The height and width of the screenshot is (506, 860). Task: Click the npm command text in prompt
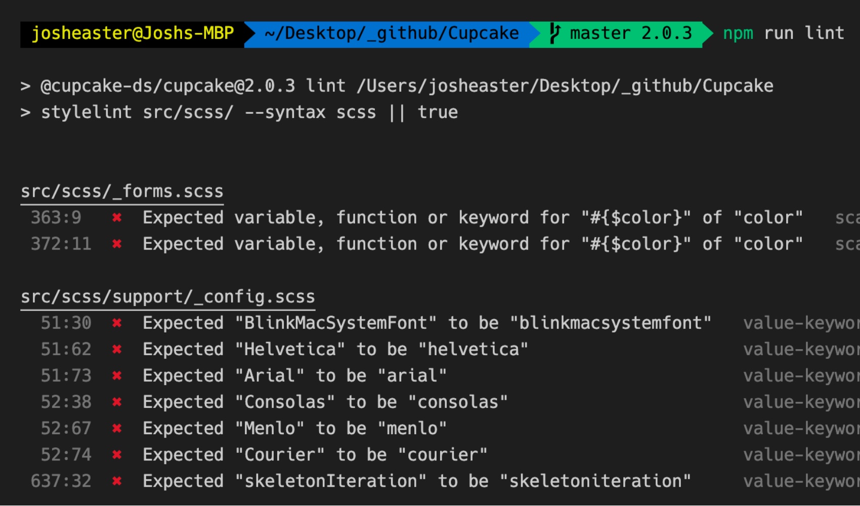coord(738,33)
